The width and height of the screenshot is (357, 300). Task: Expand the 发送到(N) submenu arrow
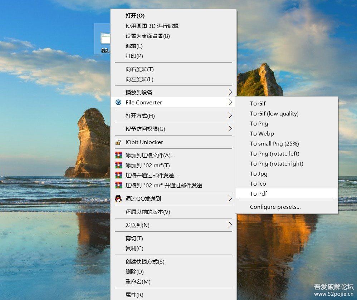coord(230,225)
